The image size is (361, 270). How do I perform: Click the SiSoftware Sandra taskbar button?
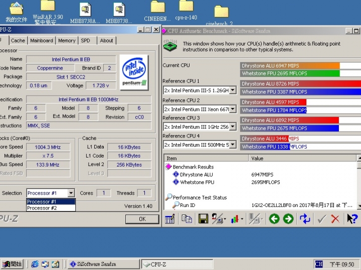[x=104, y=264]
